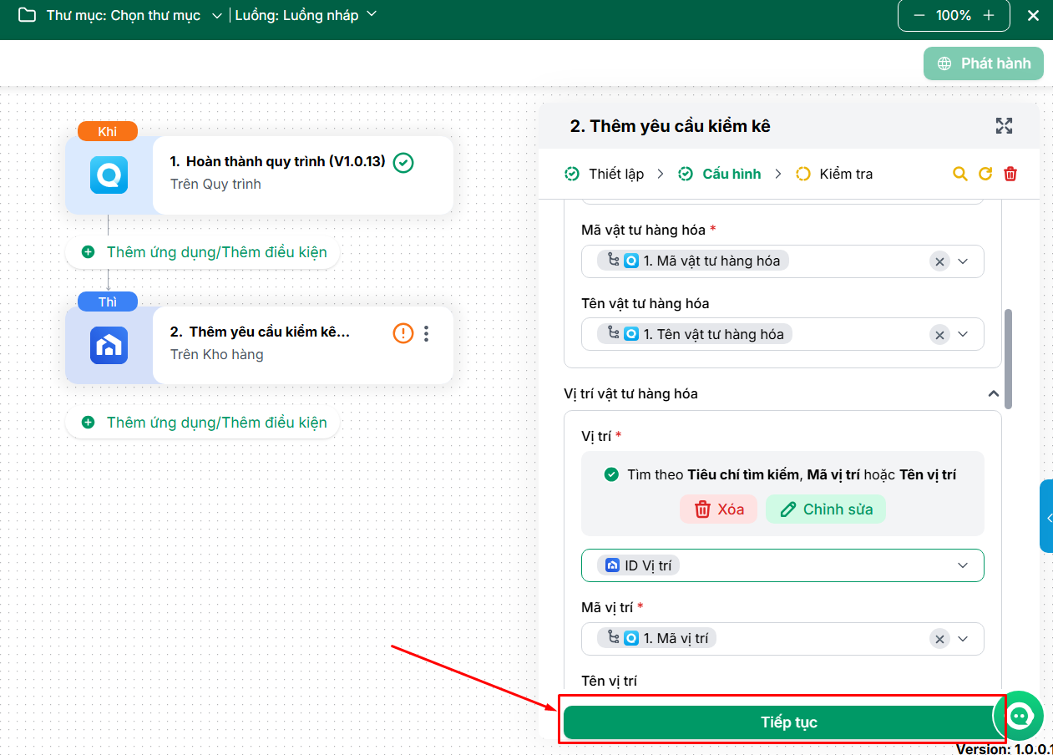Image resolution: width=1053 pixels, height=755 pixels.
Task: Click the green check in Tìm theo message
Action: pos(611,474)
